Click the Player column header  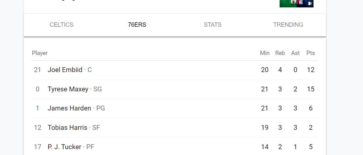40,53
